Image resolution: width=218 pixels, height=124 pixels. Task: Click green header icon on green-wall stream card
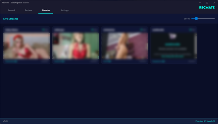pos(93,29)
